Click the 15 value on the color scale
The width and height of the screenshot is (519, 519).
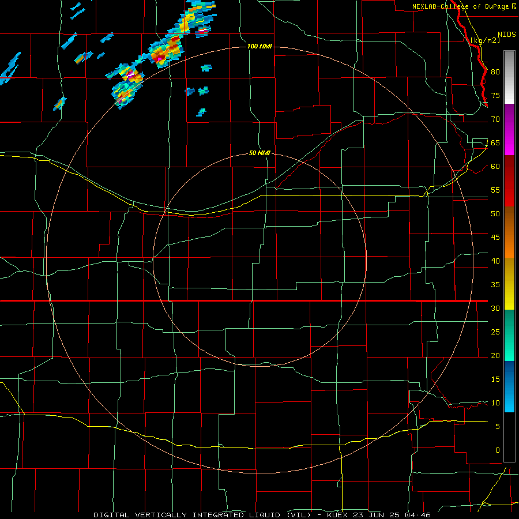[x=495, y=379]
